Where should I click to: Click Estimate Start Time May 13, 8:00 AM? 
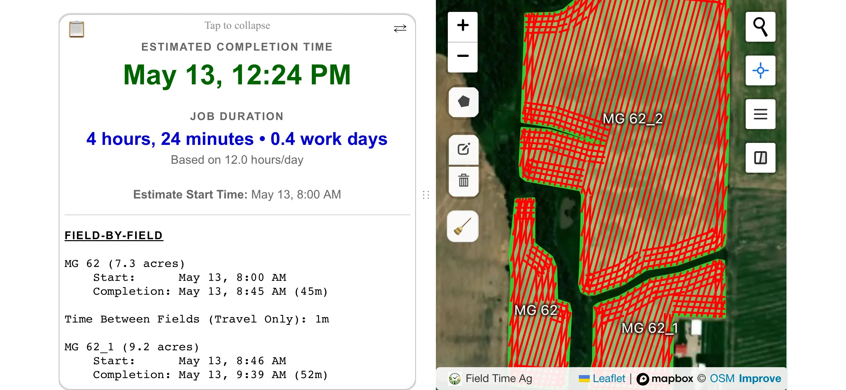237,195
